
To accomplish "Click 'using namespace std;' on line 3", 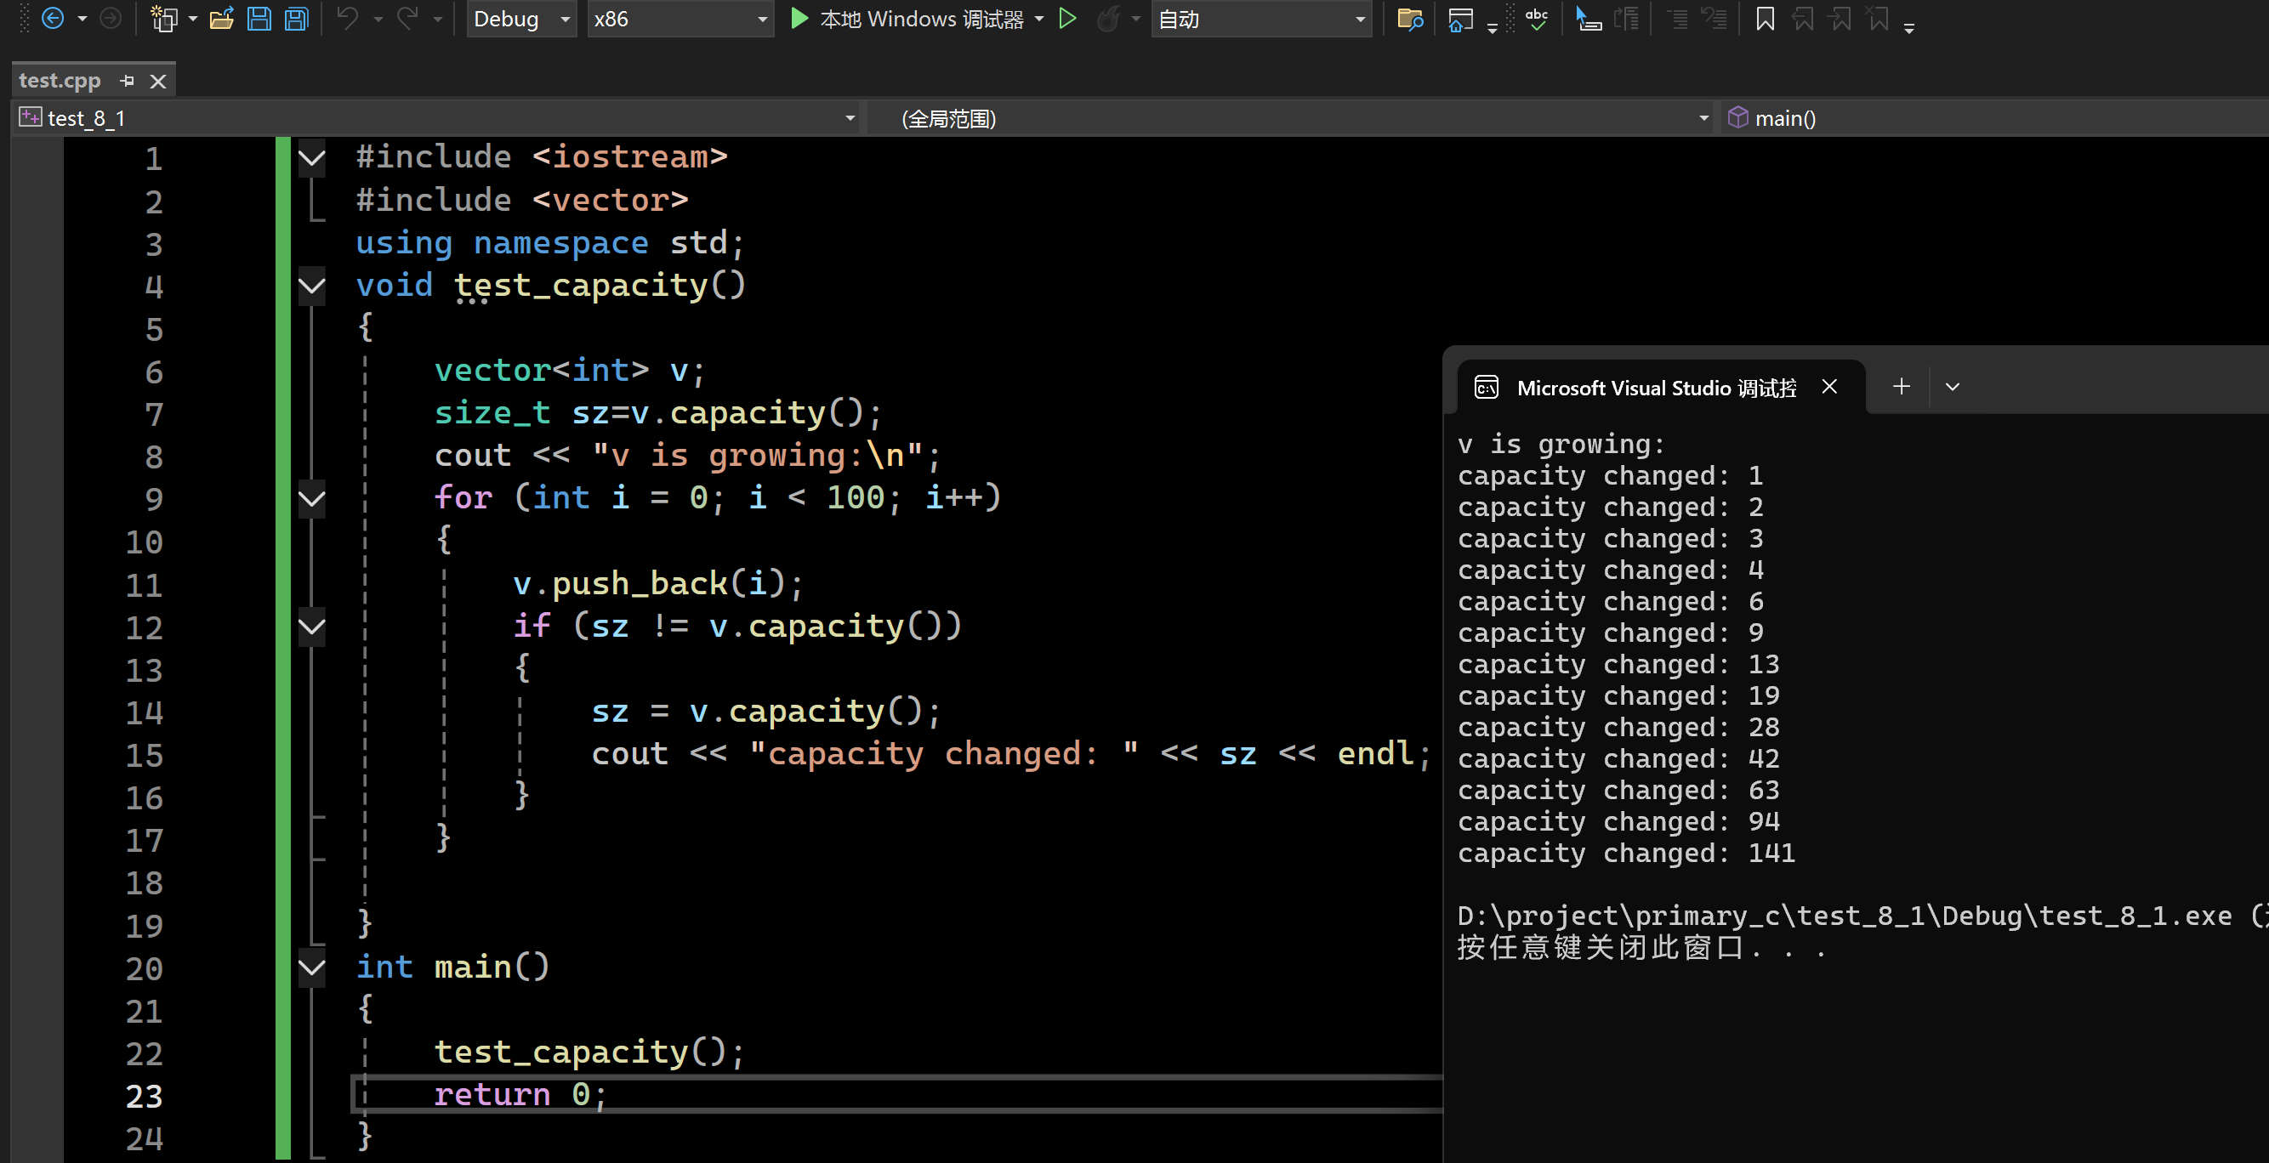I will pos(550,243).
